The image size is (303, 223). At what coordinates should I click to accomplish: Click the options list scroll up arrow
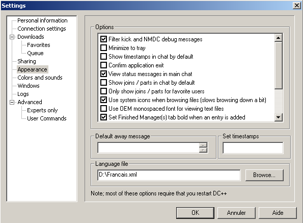click(x=279, y=38)
